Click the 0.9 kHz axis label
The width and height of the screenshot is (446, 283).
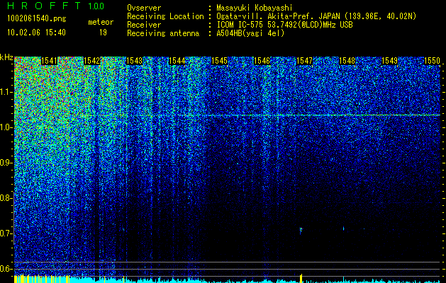[x=6, y=163]
